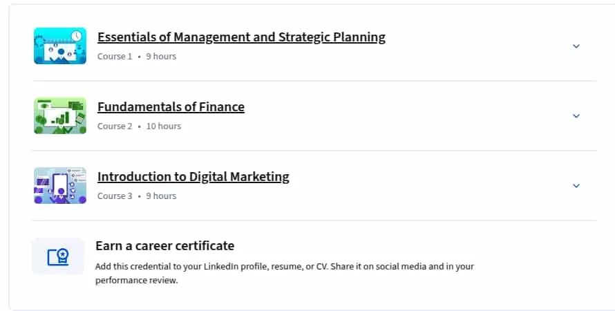Open the Essentials of Management course thumbnail
This screenshot has height=311, width=615.
pyautogui.click(x=60, y=46)
